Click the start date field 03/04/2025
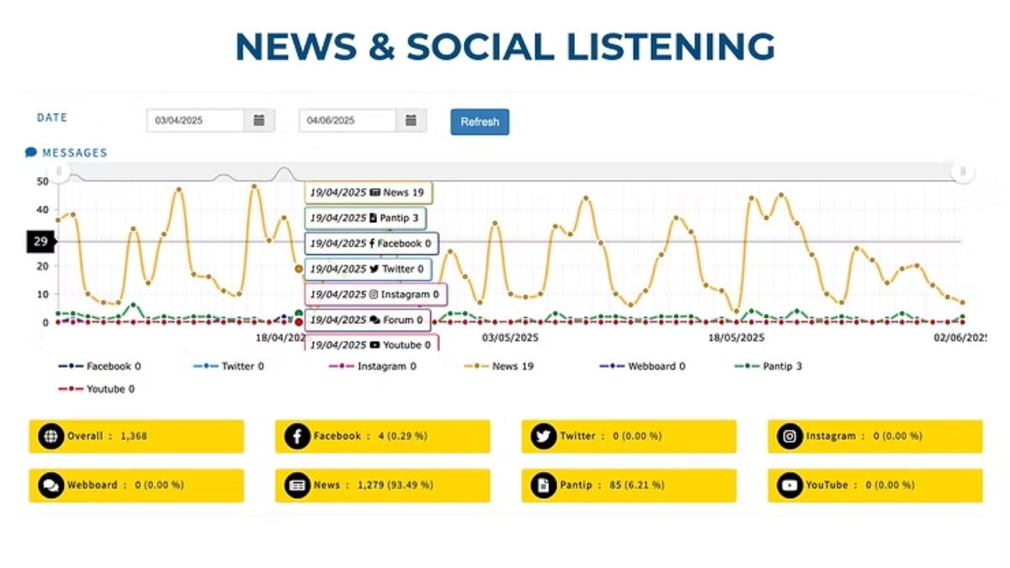The width and height of the screenshot is (1010, 568). [x=195, y=120]
